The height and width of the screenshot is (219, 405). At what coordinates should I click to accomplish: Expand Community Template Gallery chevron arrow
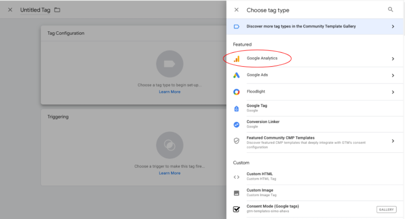pyautogui.click(x=393, y=26)
